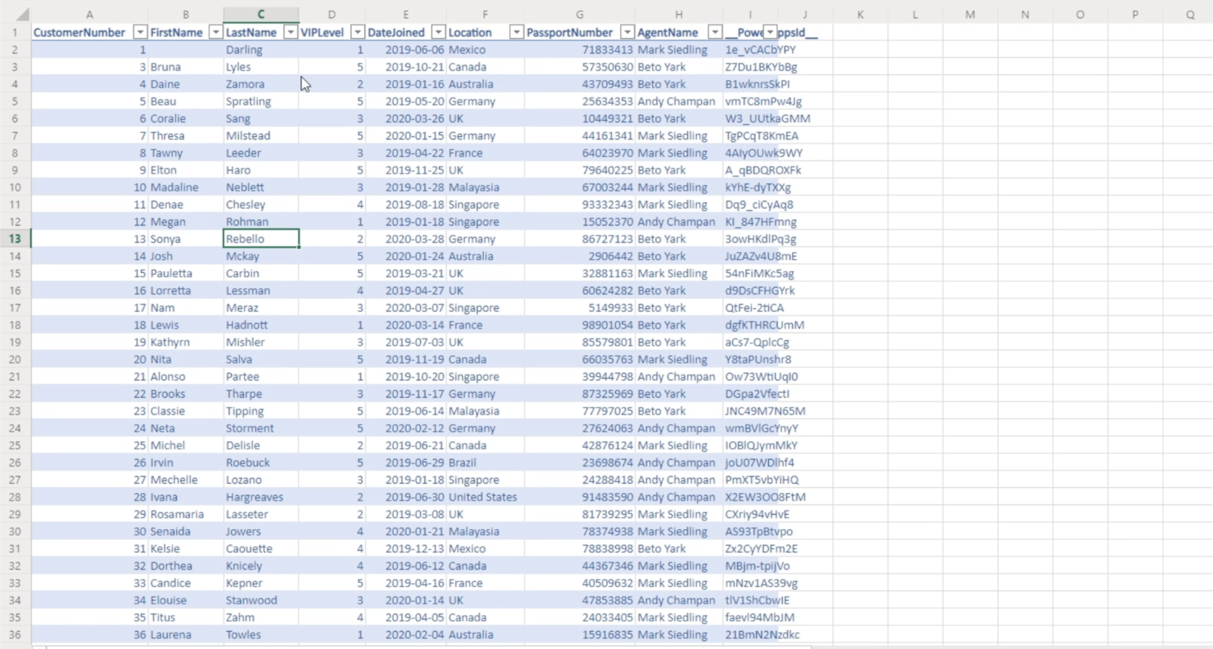Open the Location filter dropdown
Viewport: 1213px width, 649px height.
coord(516,32)
